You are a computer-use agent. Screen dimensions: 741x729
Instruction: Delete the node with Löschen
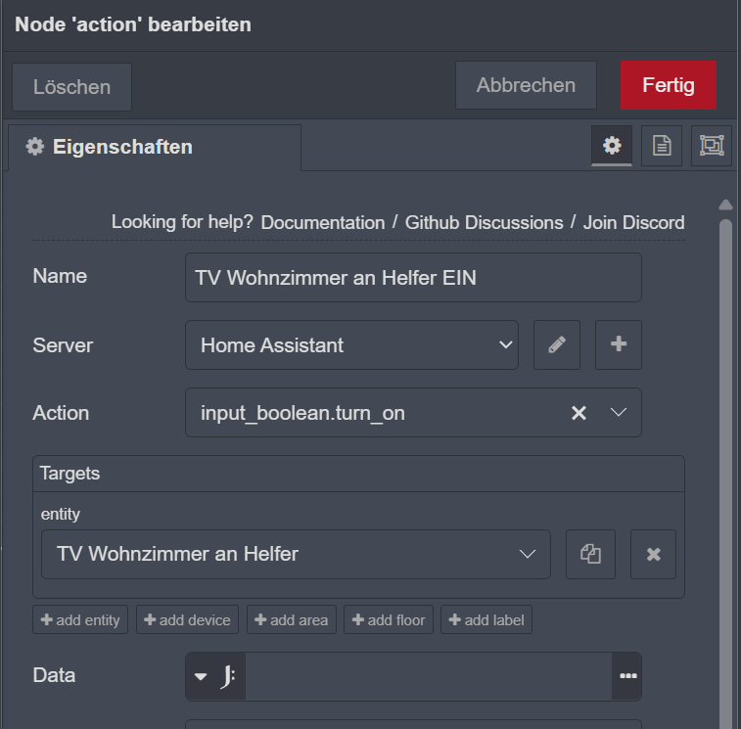tap(71, 87)
